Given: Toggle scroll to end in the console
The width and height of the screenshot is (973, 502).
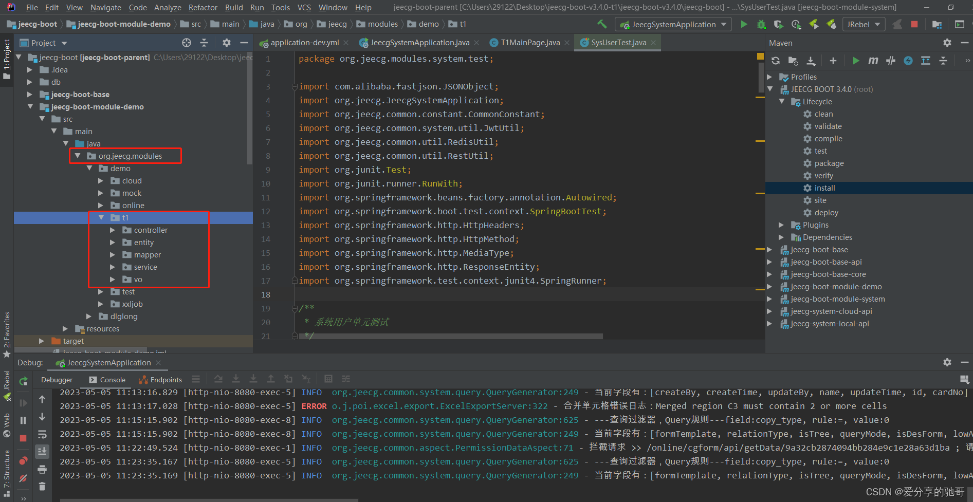Looking at the screenshot, I should (42, 451).
